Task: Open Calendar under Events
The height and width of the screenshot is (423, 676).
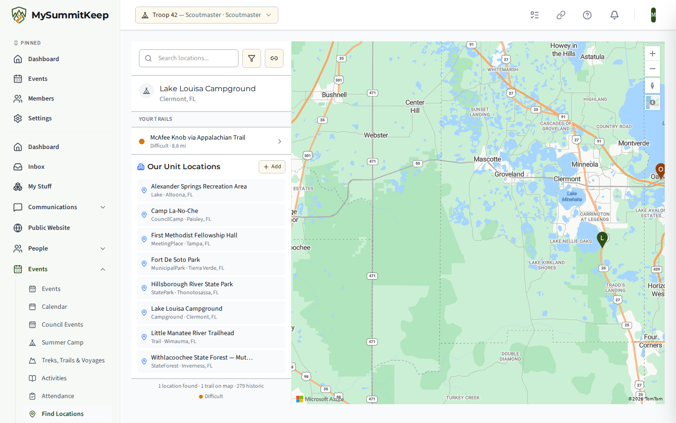Action: pos(68,307)
